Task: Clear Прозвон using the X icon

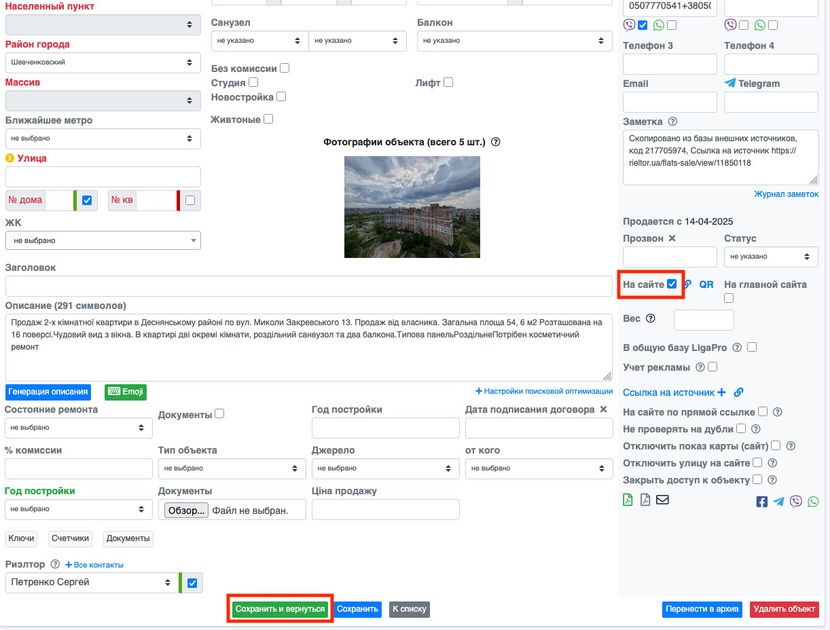Action: click(x=672, y=238)
